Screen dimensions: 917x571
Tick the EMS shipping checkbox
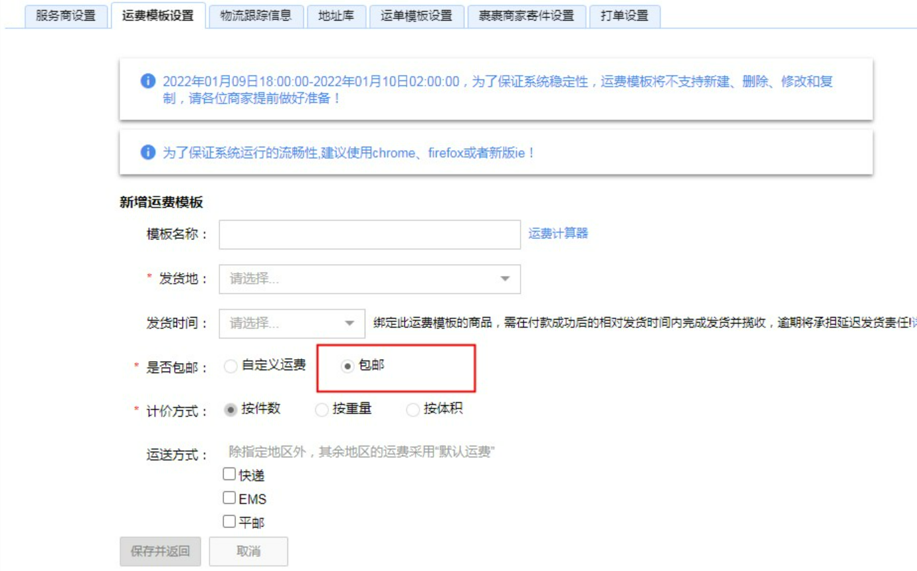tap(229, 498)
